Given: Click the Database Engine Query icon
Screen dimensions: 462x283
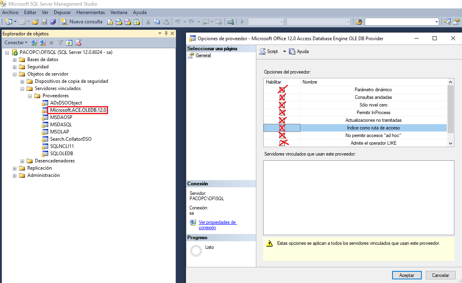Looking at the screenshot, I should 110,22.
